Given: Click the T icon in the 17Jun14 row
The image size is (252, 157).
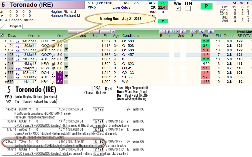Looking at the screenshot, I should [x=66, y=50].
